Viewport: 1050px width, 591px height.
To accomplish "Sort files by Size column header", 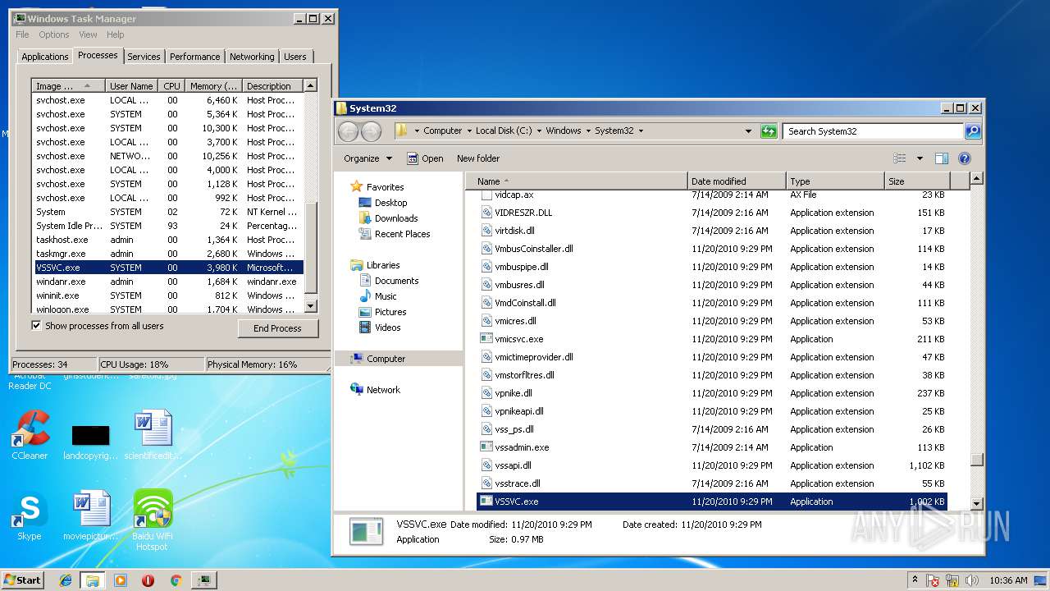I will pyautogui.click(x=917, y=181).
